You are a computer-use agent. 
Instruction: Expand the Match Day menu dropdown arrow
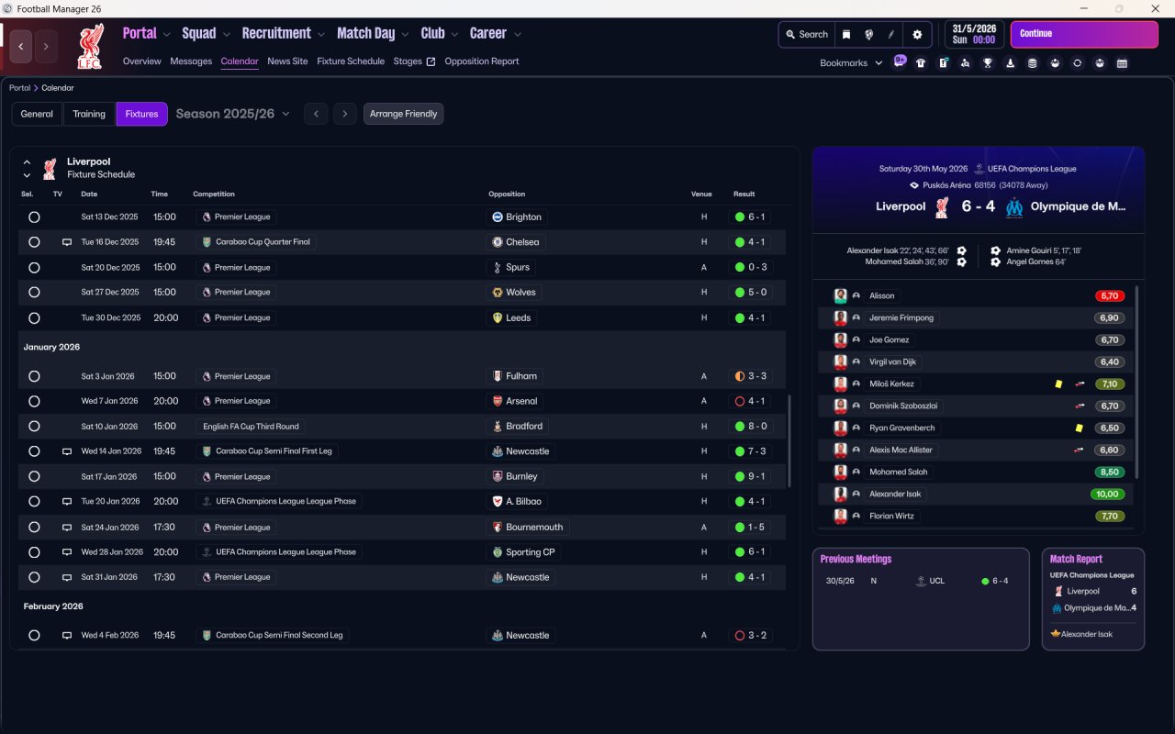(x=405, y=35)
